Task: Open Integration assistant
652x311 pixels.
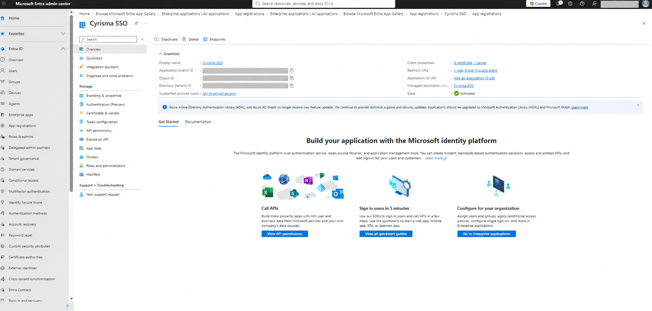Action: pyautogui.click(x=102, y=67)
